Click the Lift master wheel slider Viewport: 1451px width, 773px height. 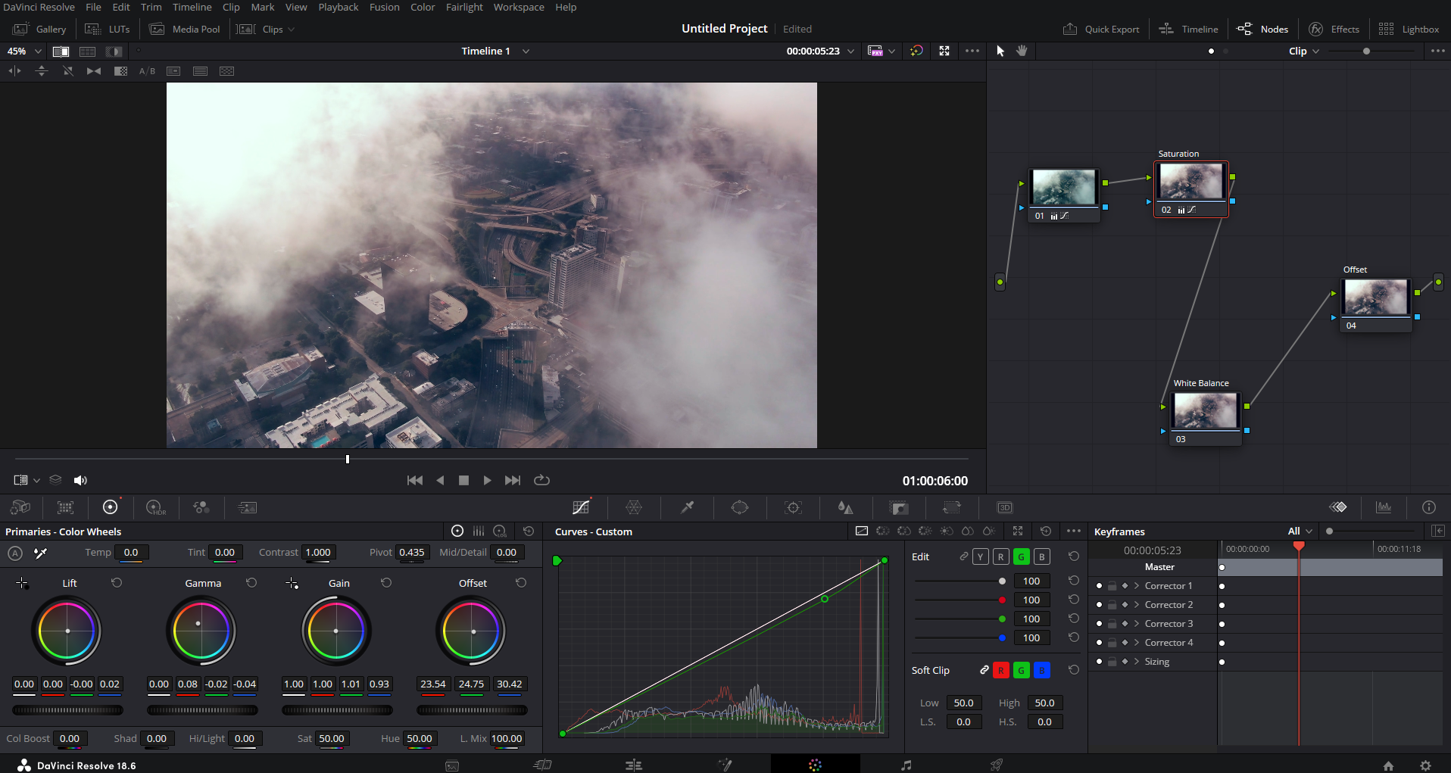[67, 710]
